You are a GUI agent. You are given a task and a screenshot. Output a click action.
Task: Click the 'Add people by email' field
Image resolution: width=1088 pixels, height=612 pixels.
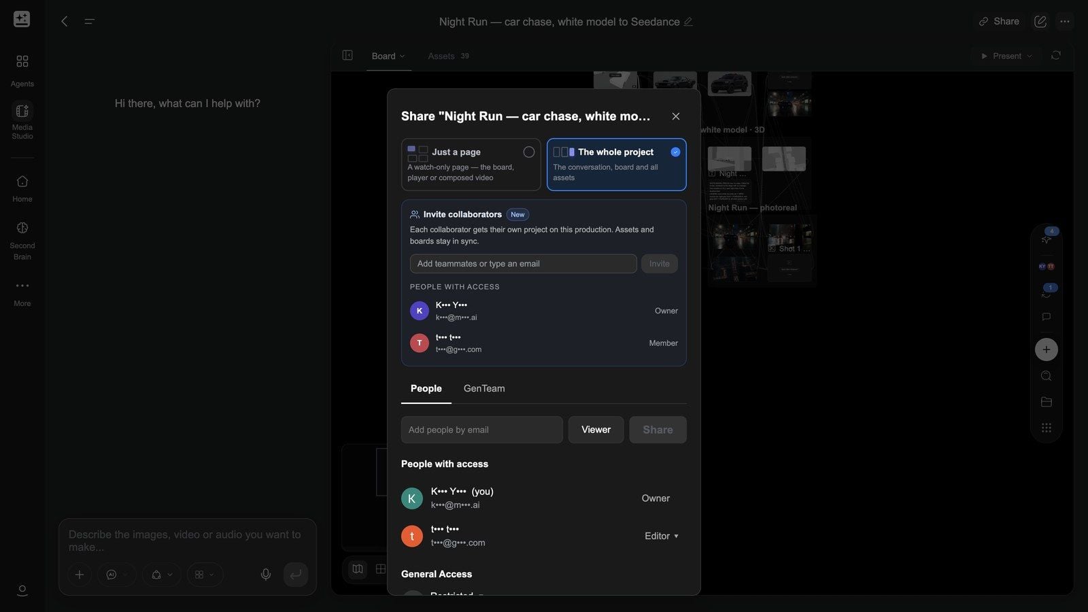pos(481,430)
